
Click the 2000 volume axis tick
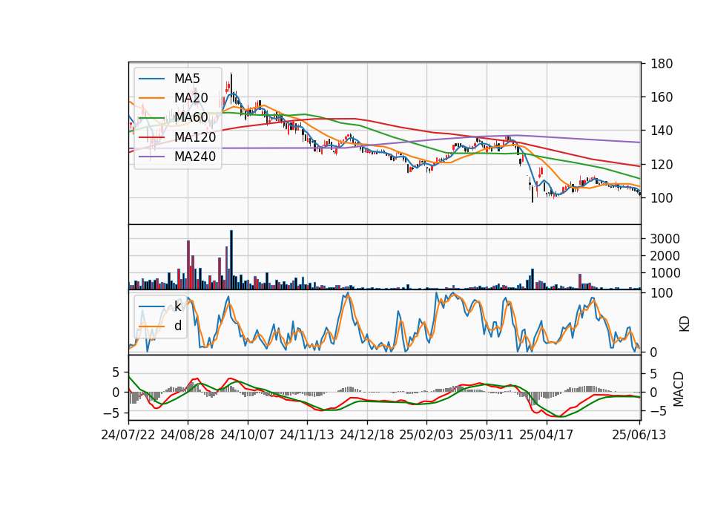pos(665,256)
